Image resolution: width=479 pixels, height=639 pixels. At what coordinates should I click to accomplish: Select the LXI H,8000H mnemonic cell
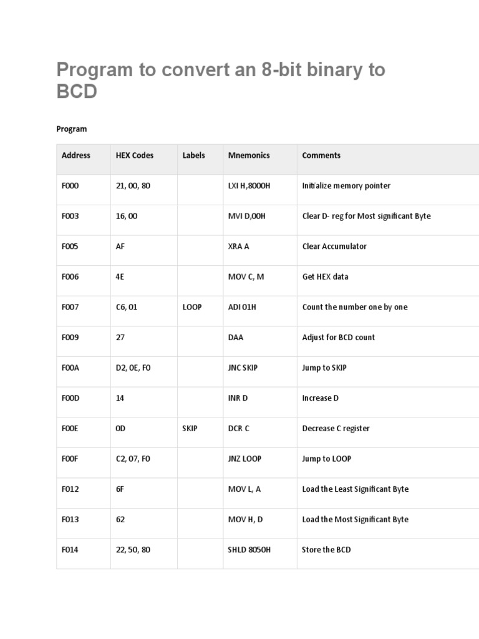click(249, 186)
